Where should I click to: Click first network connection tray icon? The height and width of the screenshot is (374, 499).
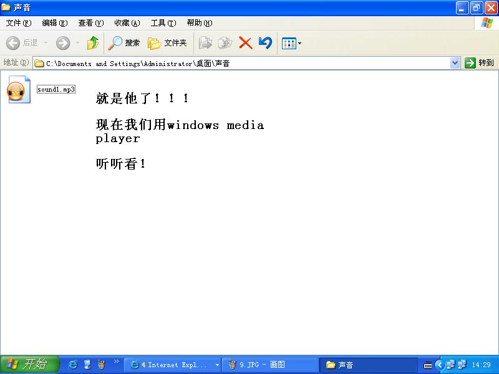click(450, 365)
